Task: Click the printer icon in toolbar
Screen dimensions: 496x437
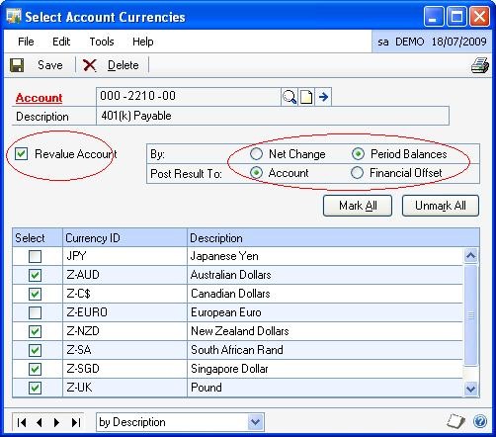Action: pos(479,65)
